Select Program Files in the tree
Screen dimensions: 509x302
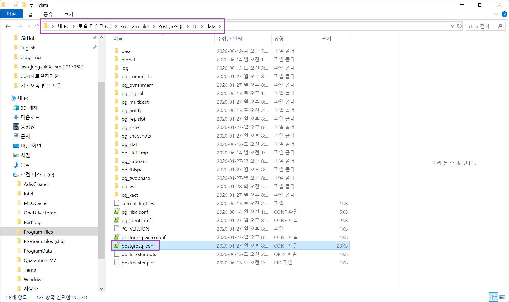point(38,232)
